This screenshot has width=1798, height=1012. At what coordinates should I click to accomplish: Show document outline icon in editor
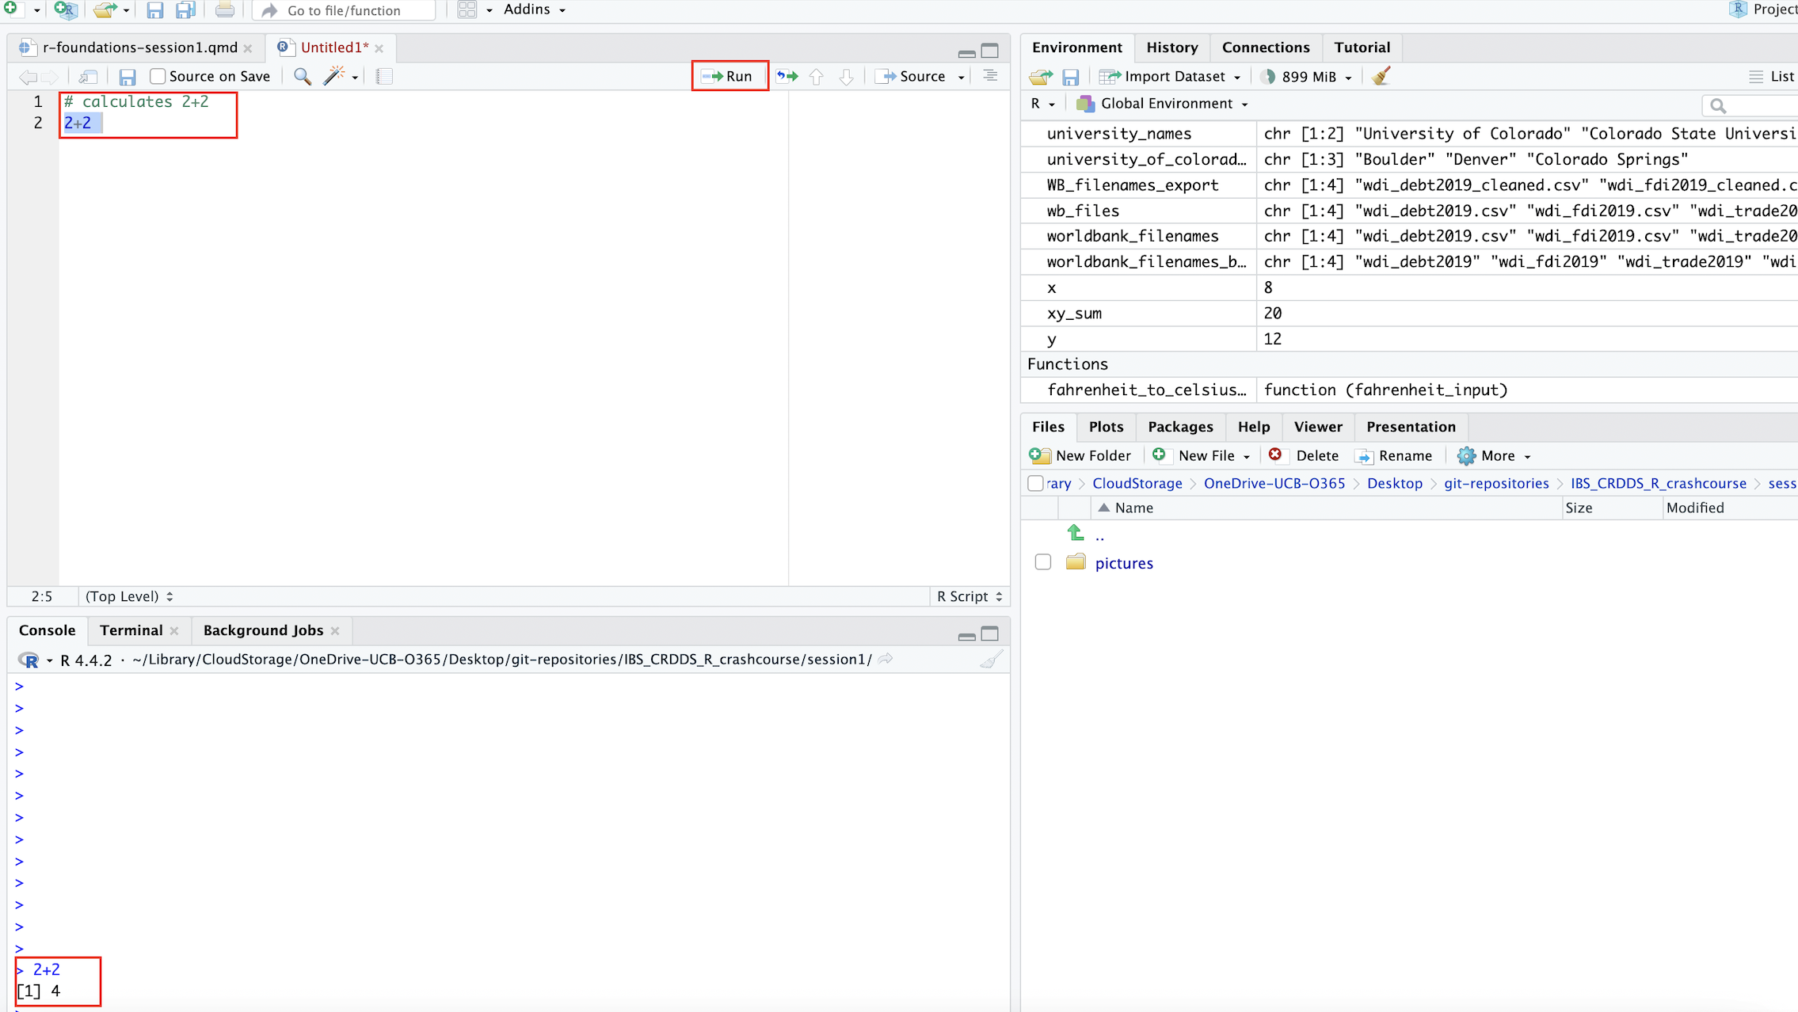point(990,76)
